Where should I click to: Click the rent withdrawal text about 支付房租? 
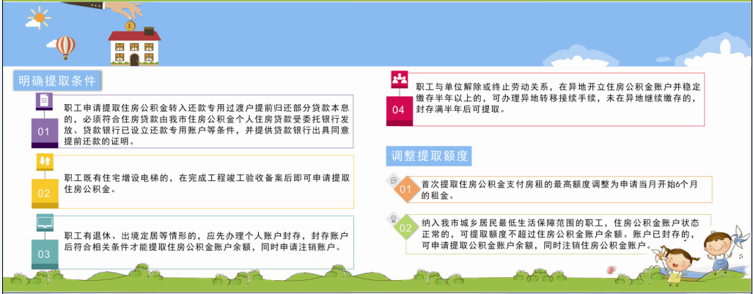click(565, 190)
